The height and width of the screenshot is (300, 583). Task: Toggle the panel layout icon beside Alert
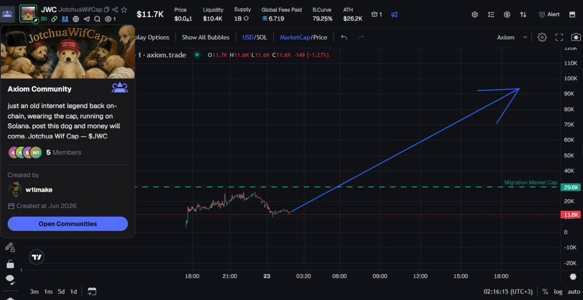572,15
